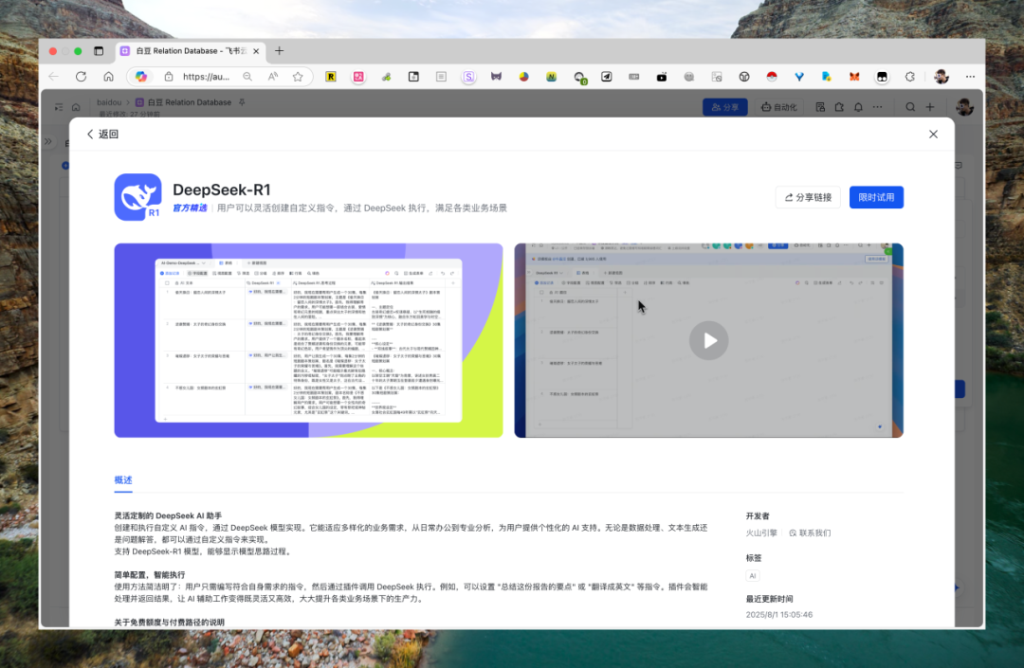This screenshot has width=1024, height=668.
Task: Click the Copilot icon in address bar
Action: click(141, 77)
